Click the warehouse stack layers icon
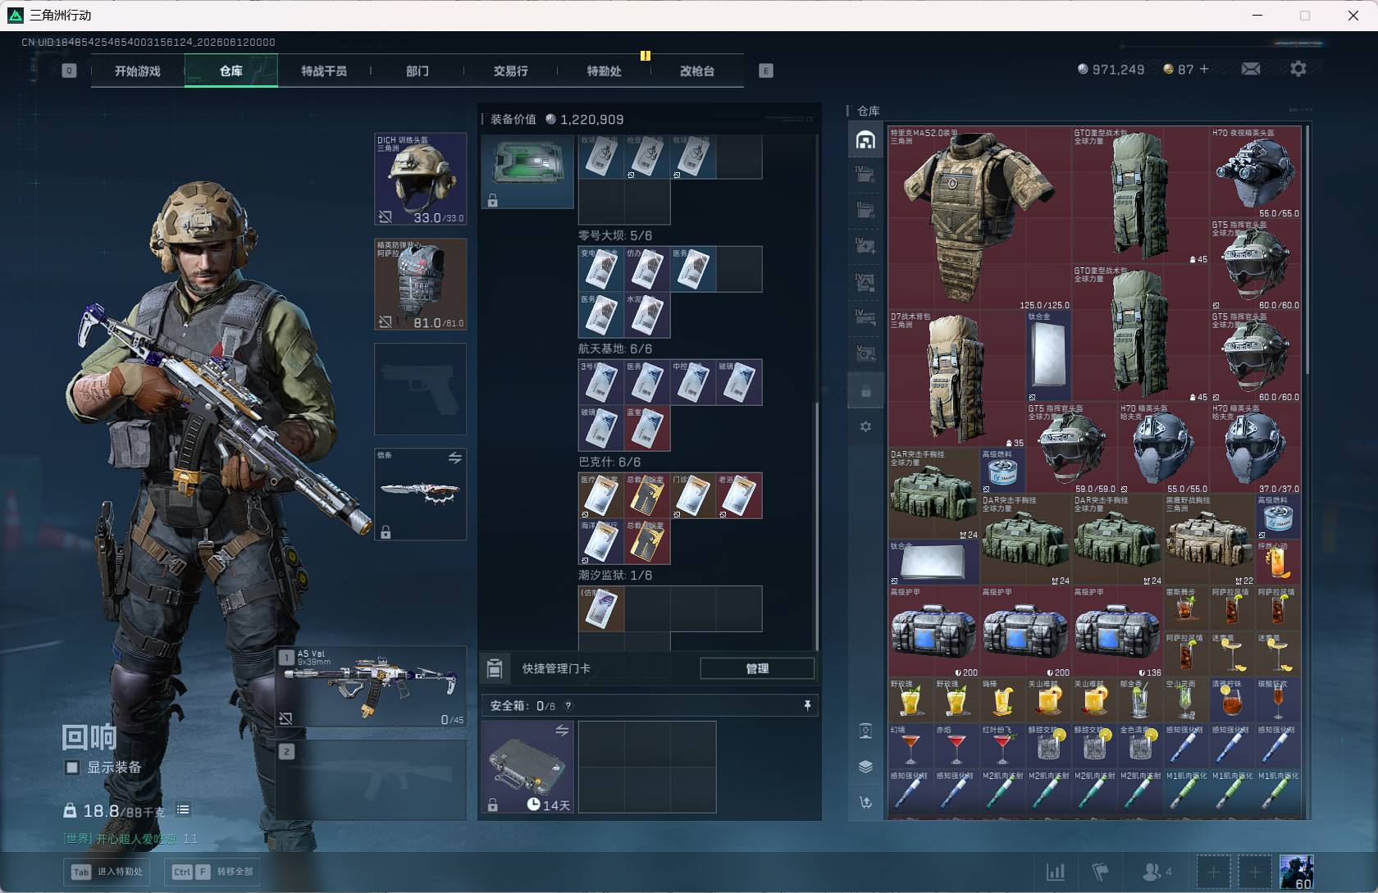1378x893 pixels. click(865, 766)
